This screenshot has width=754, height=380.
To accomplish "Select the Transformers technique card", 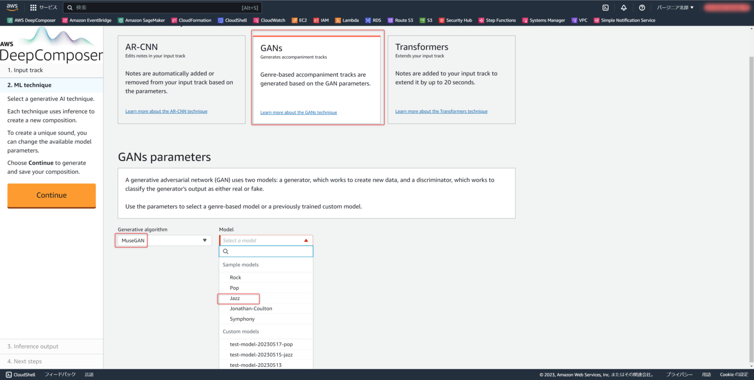I will [x=451, y=79].
